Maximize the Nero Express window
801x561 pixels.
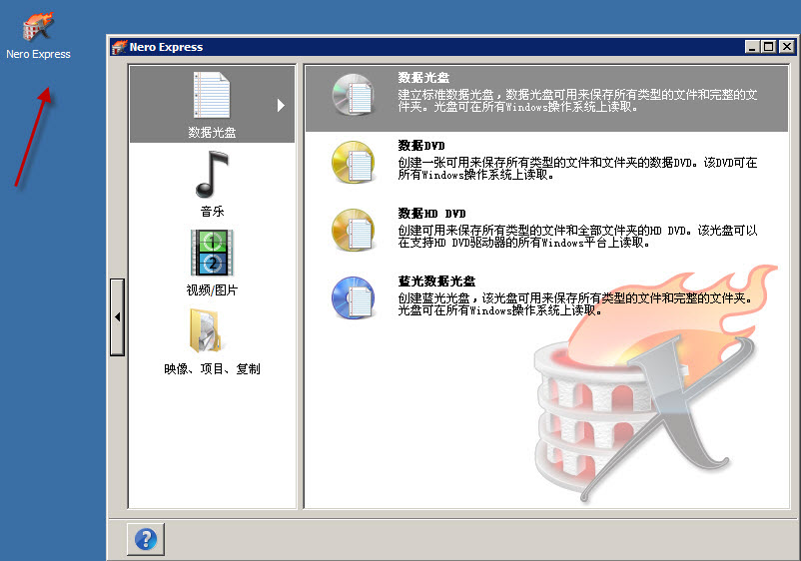(768, 47)
